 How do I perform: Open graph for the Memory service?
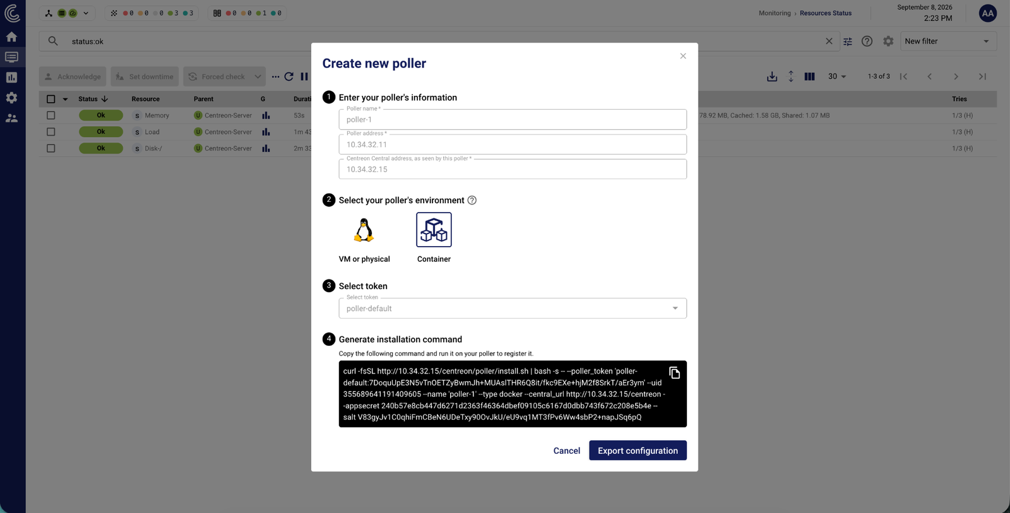pyautogui.click(x=266, y=115)
